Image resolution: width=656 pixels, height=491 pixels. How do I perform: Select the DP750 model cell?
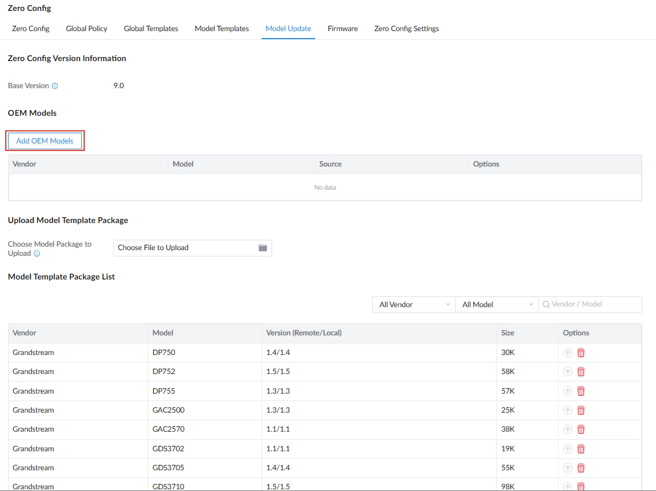[205, 353]
